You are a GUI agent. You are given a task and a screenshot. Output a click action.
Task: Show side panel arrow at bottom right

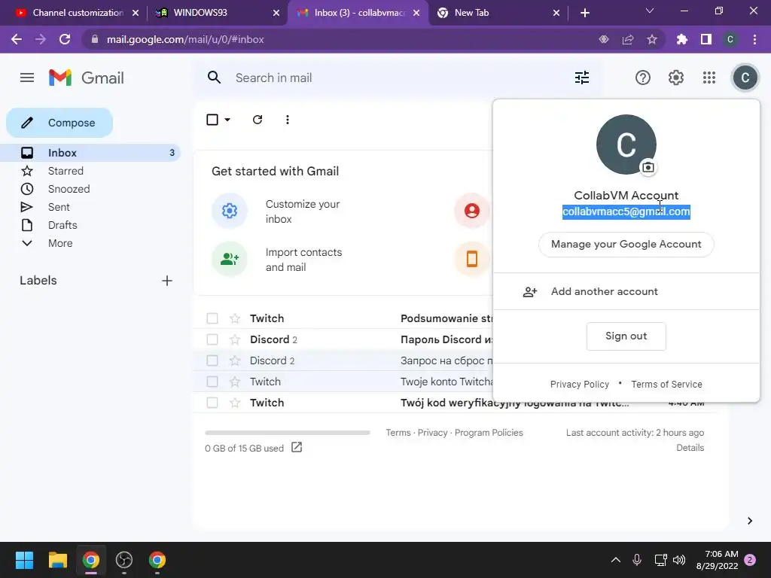click(749, 521)
